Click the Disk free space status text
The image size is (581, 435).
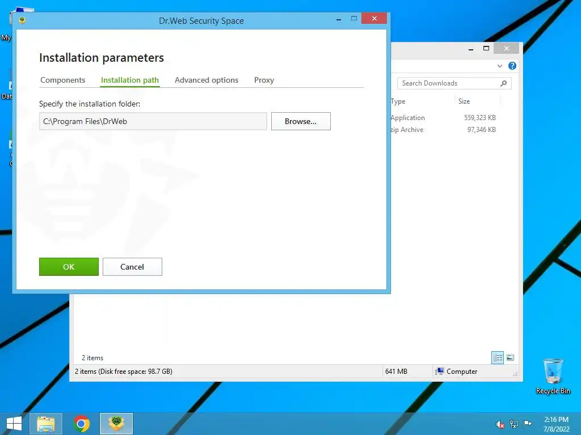123,372
